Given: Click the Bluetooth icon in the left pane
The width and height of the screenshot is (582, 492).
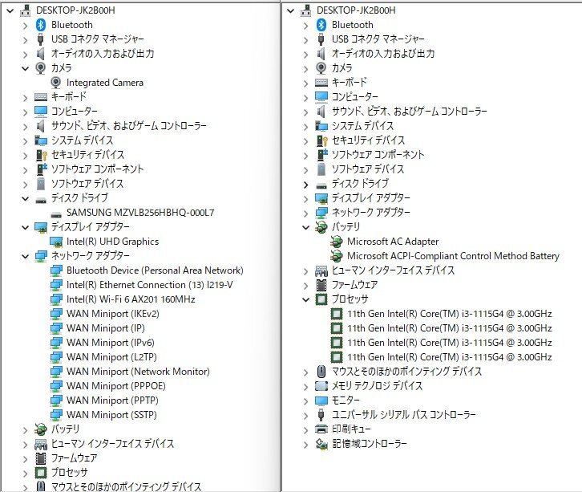Looking at the screenshot, I should pyautogui.click(x=40, y=25).
